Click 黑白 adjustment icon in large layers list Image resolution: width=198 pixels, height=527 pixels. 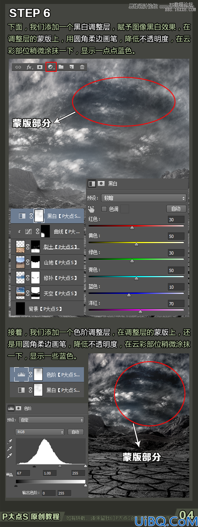(x=22, y=216)
